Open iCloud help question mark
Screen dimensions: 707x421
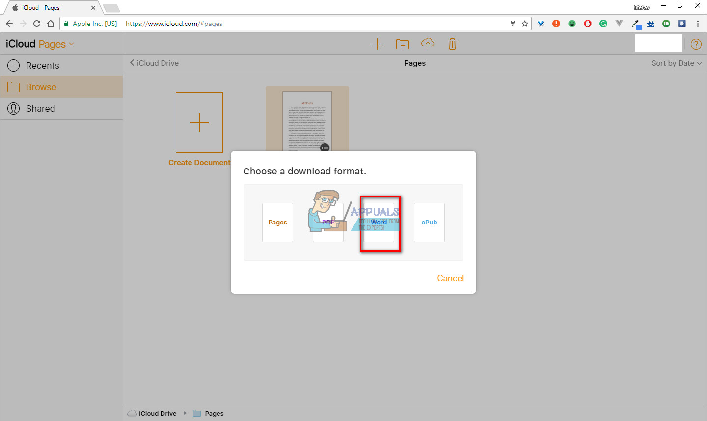pyautogui.click(x=696, y=44)
